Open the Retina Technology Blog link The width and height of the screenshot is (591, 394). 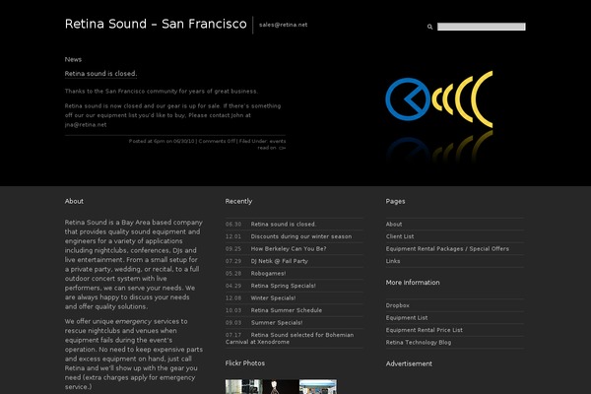point(419,343)
